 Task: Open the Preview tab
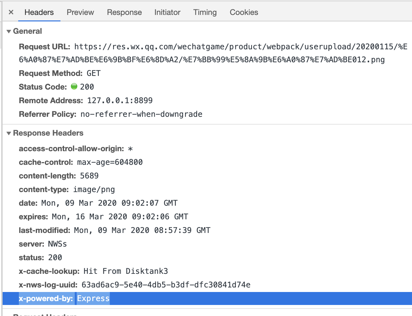[x=80, y=12]
